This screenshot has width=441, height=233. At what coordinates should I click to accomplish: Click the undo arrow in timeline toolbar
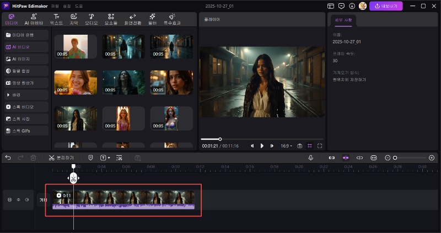8,158
